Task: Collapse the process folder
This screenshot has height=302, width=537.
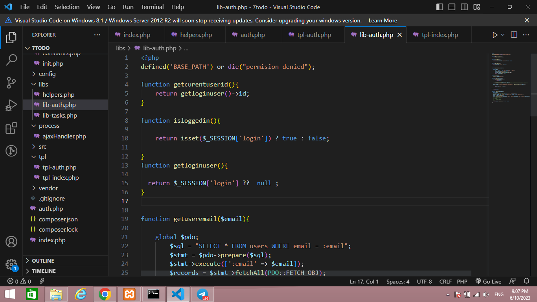Action: click(x=65, y=126)
